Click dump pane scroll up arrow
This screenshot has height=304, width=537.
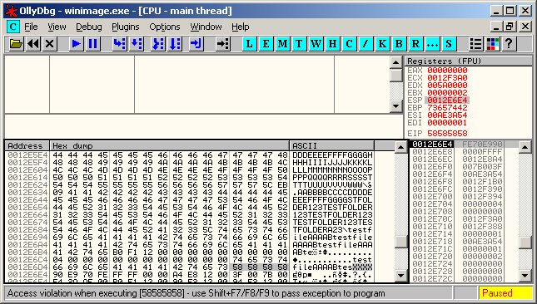[x=400, y=147]
